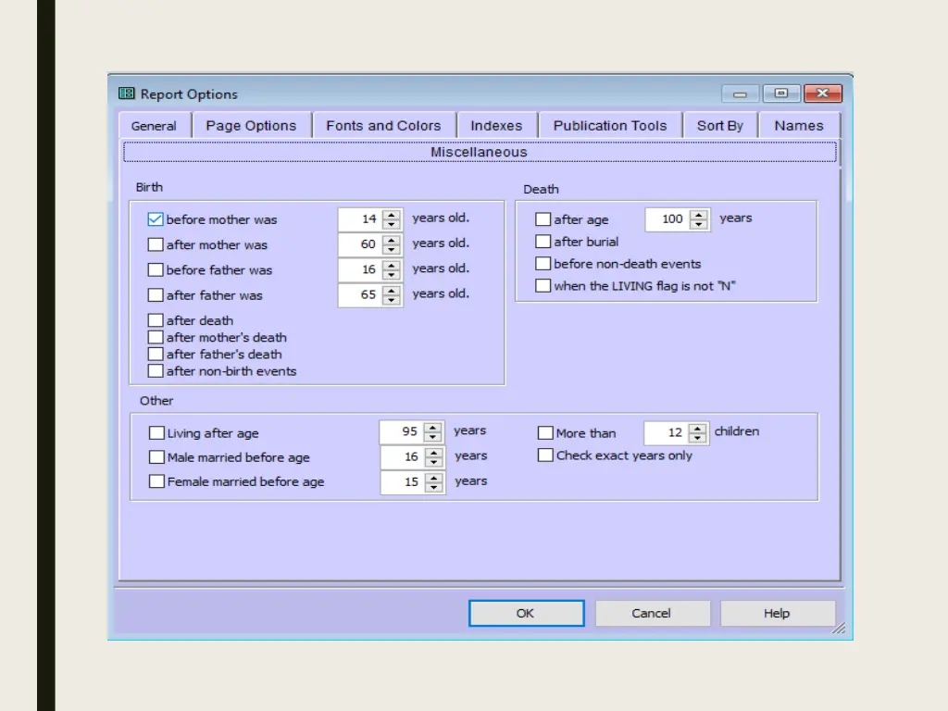The width and height of the screenshot is (948, 711).
Task: Confirm with the OK button
Action: pyautogui.click(x=526, y=613)
